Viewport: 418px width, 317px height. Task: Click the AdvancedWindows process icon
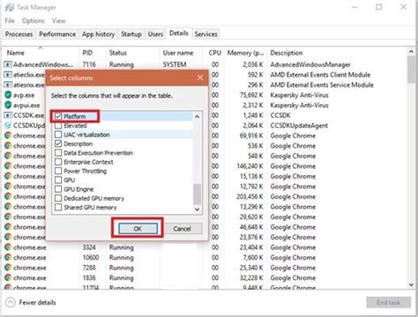8,64
